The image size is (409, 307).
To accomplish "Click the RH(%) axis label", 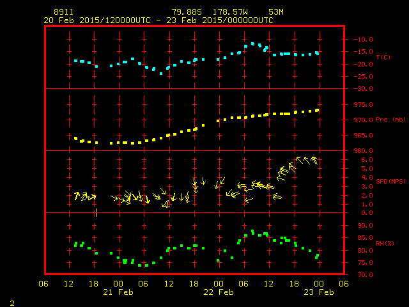I will pyautogui.click(x=385, y=243).
